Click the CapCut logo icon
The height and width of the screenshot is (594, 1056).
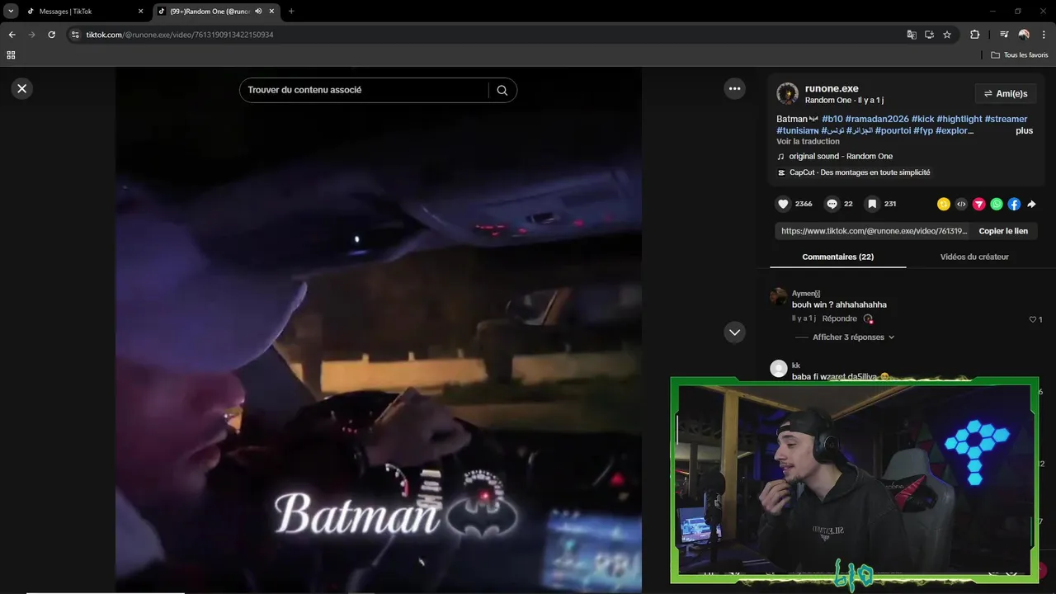point(781,172)
